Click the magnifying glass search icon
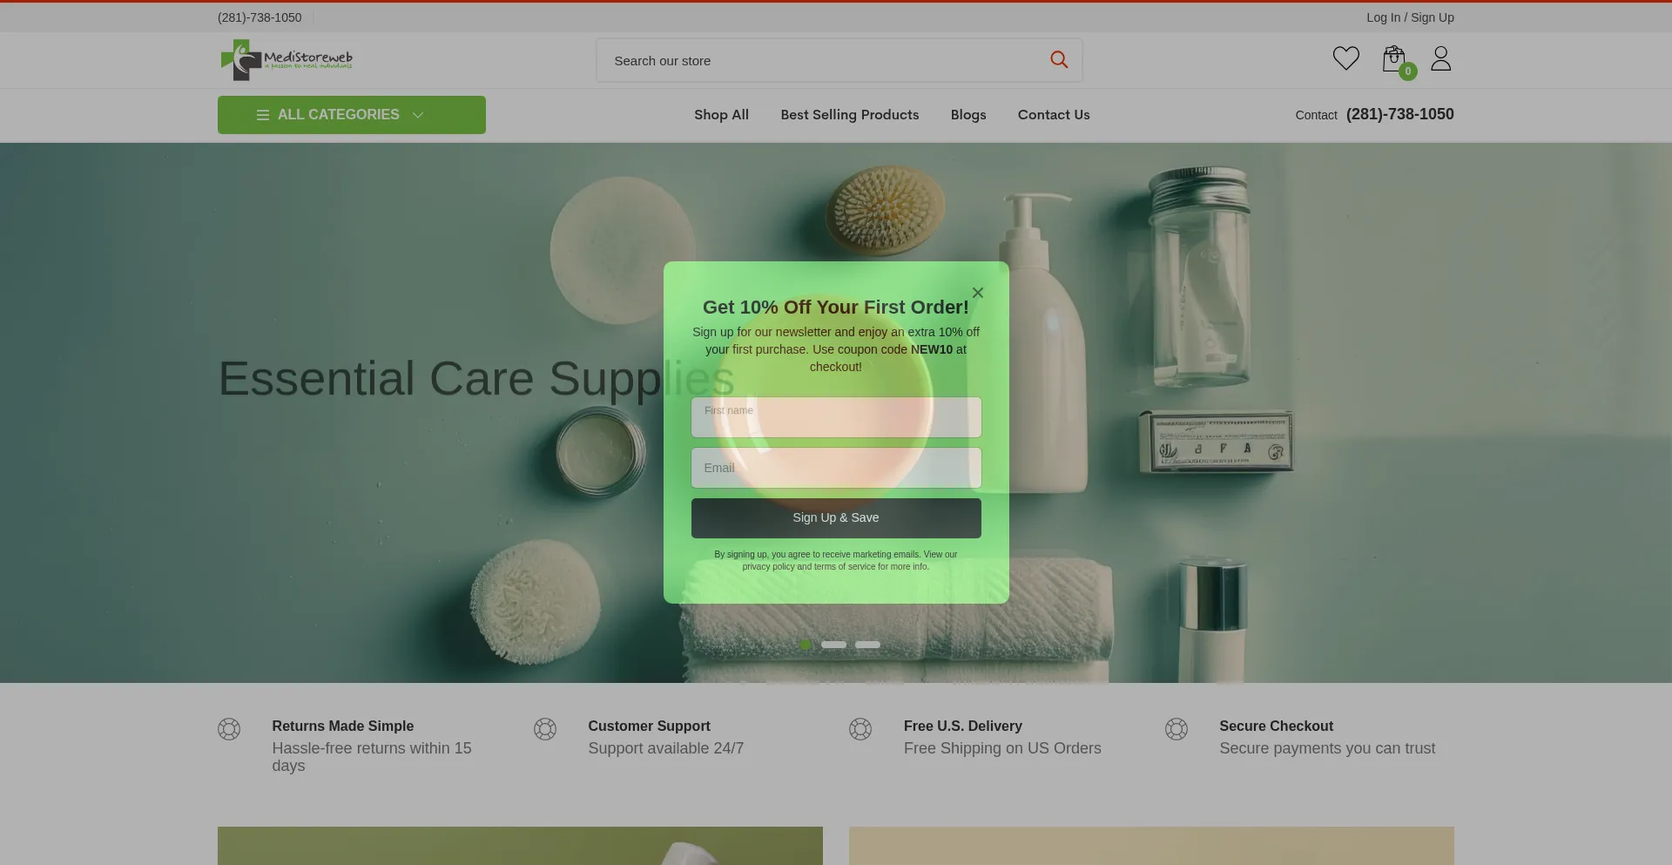 pos(1059,60)
